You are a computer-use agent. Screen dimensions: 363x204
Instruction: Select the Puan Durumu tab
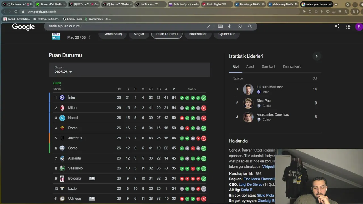tap(167, 34)
